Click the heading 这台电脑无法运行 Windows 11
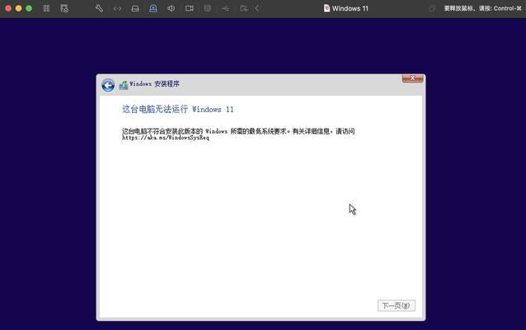This screenshot has width=526, height=330. point(178,109)
